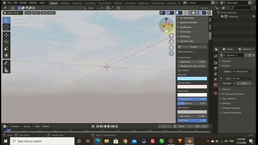The image size is (258, 145).
Task: Switch perspective/orthographic grid icon
Action: (x=171, y=54)
